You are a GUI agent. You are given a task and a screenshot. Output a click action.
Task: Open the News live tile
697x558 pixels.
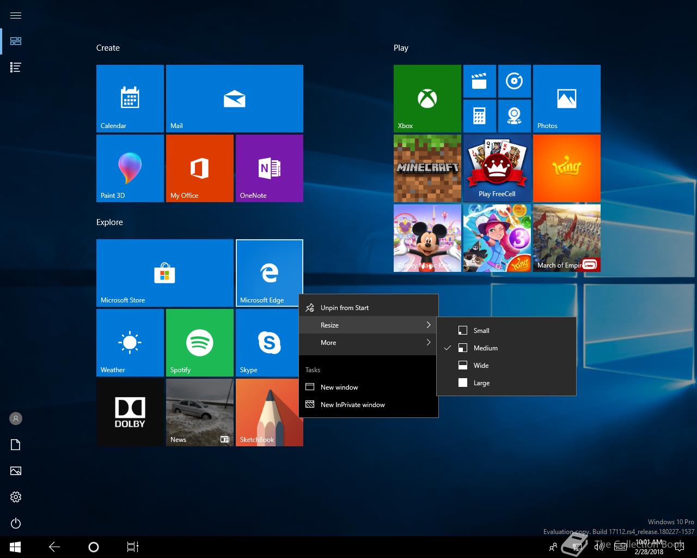click(x=200, y=413)
